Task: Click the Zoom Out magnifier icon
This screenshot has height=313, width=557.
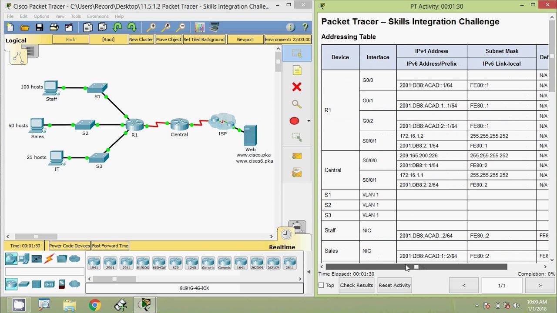Action: pyautogui.click(x=180, y=27)
